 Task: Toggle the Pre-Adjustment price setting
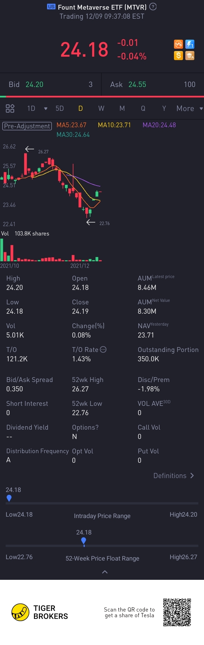click(27, 126)
